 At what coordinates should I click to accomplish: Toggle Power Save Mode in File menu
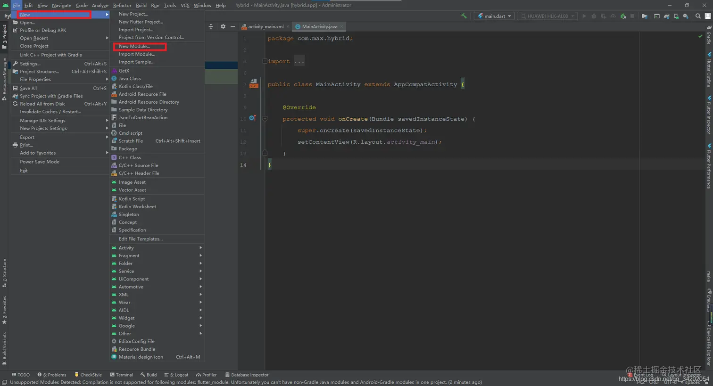[60, 162]
